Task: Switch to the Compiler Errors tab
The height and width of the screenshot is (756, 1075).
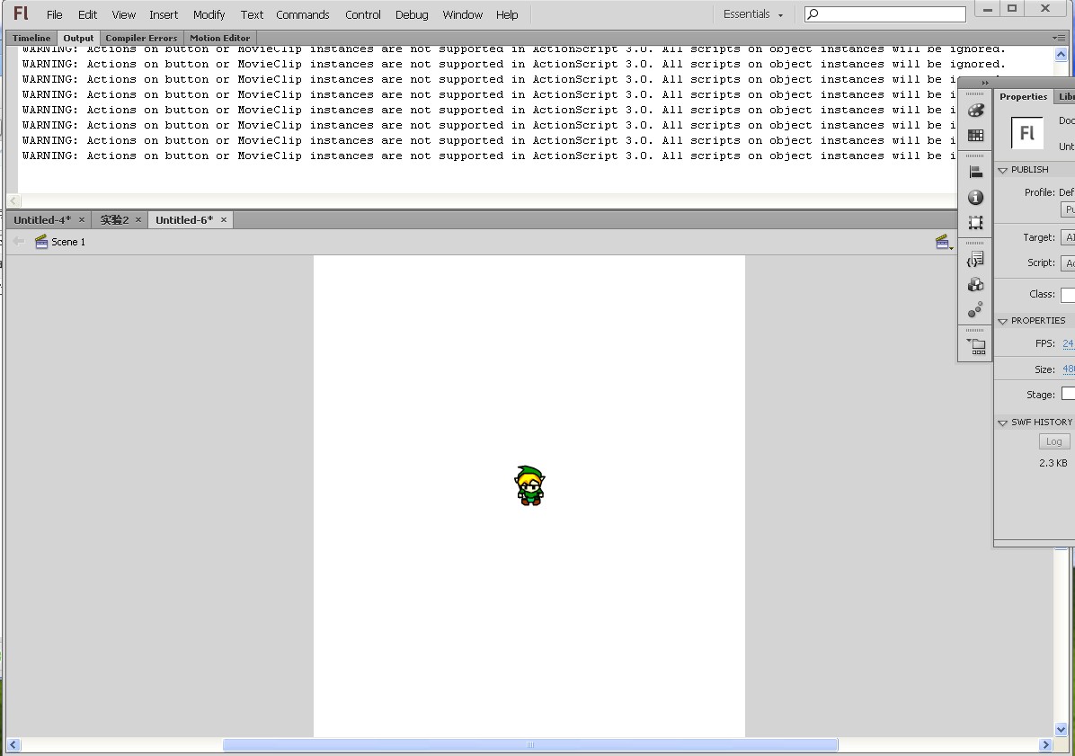Action: [x=141, y=38]
